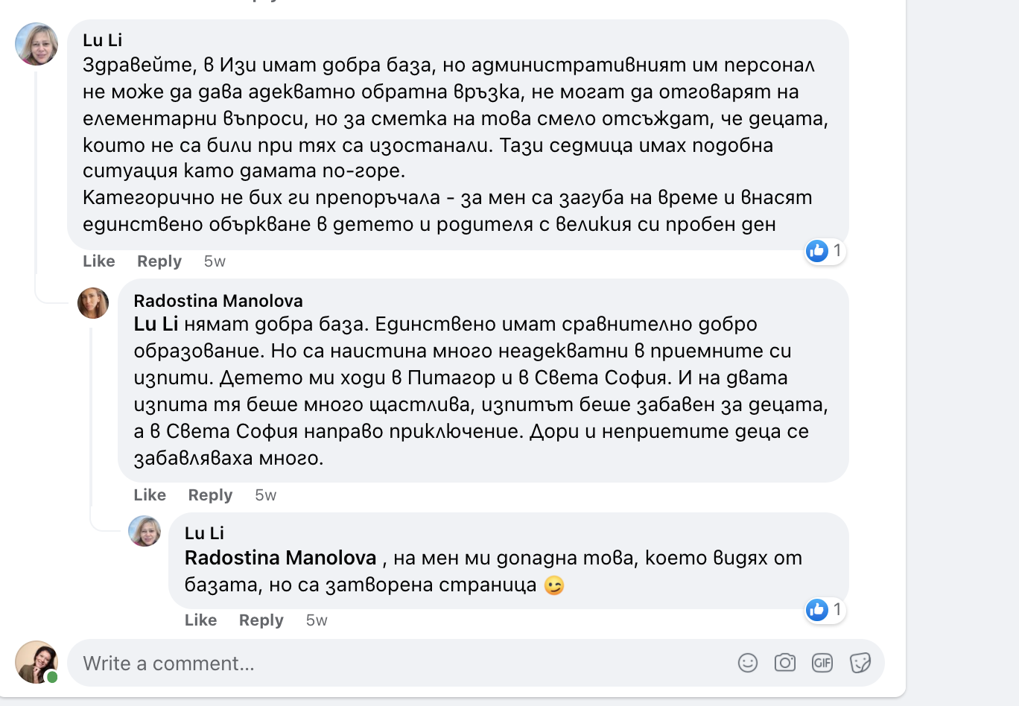Like Lu Li's nested reply

pyautogui.click(x=200, y=620)
